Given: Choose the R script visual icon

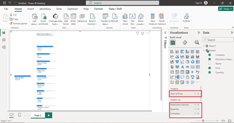Looking at the screenshot, I should pyautogui.click(x=192, y=72).
